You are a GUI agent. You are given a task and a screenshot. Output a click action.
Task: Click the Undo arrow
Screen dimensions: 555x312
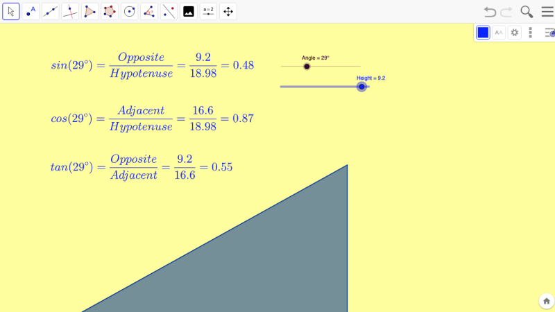click(x=490, y=12)
